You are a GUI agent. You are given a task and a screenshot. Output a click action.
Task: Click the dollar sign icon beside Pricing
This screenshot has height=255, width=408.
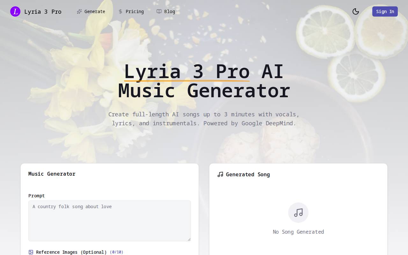(x=120, y=11)
